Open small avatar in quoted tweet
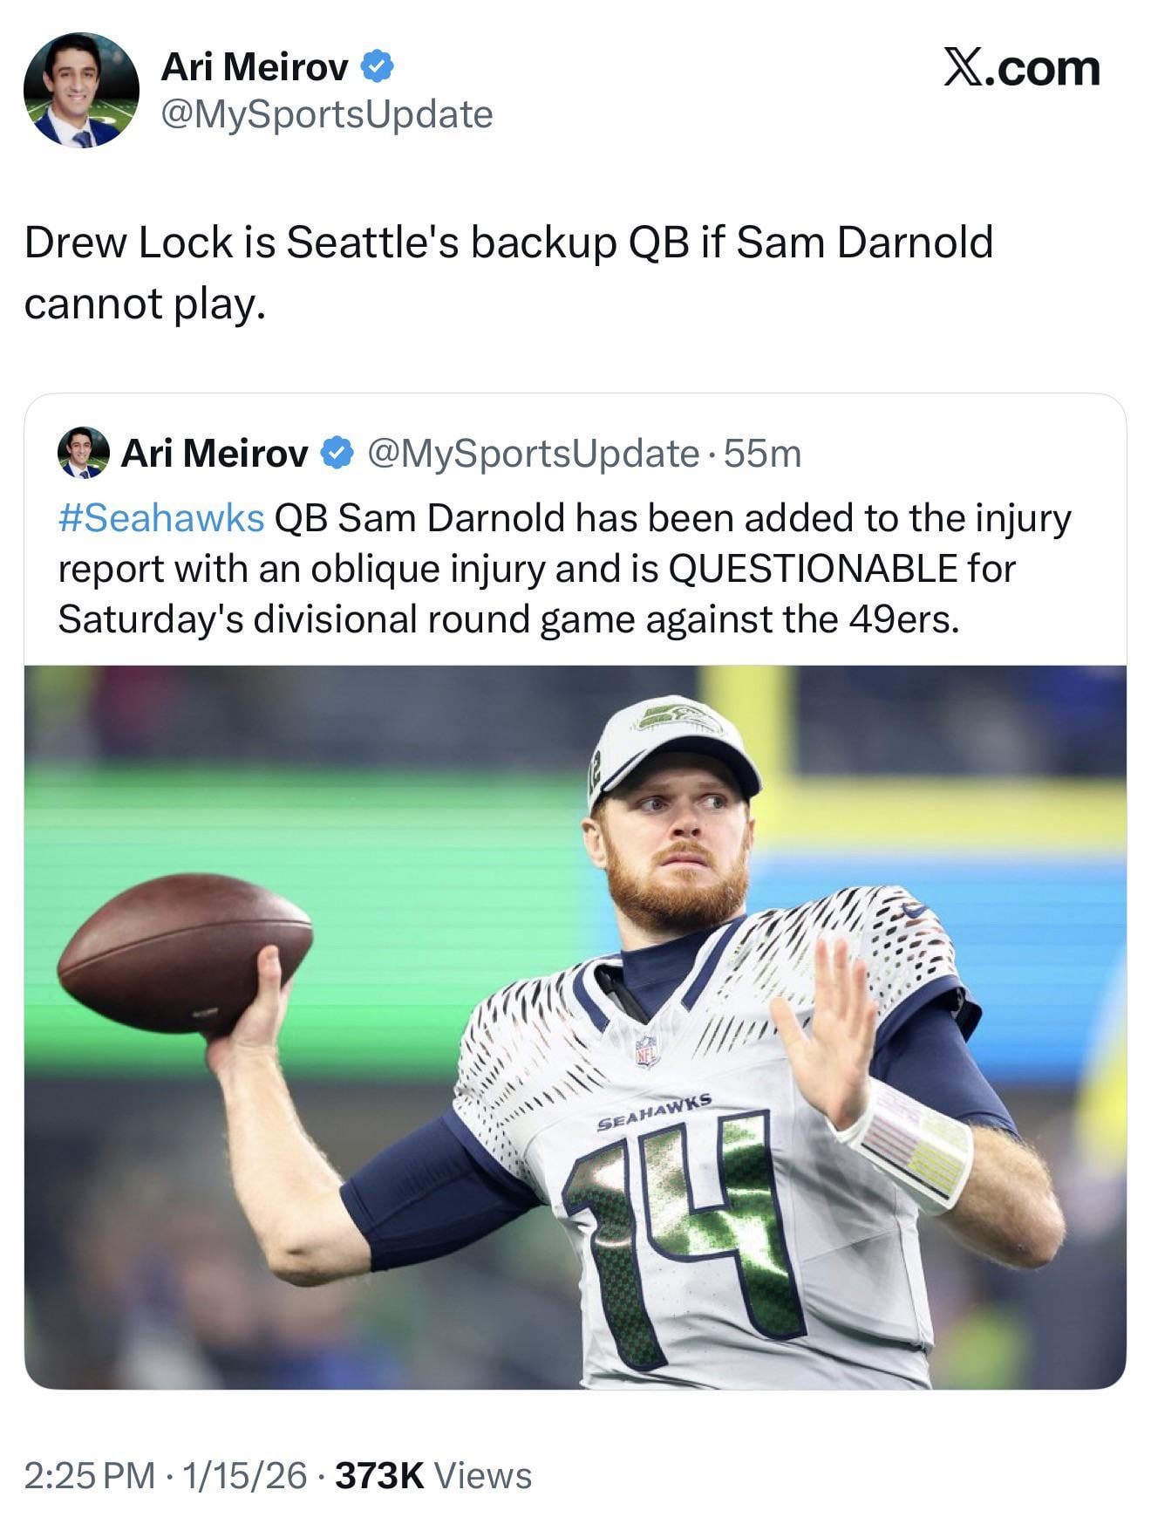 (x=83, y=453)
